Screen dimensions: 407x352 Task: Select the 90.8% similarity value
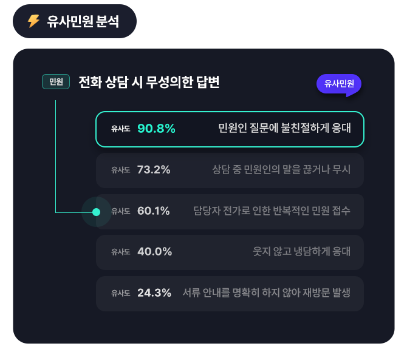point(156,129)
